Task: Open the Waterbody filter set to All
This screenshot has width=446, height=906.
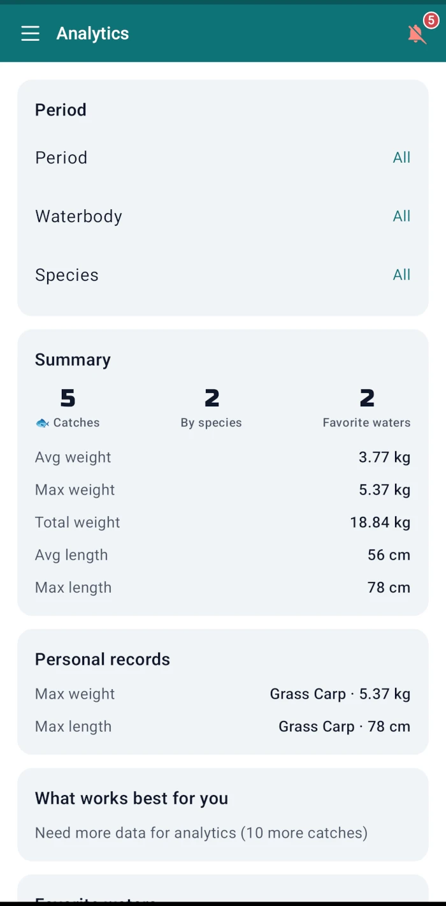Action: [x=401, y=216]
